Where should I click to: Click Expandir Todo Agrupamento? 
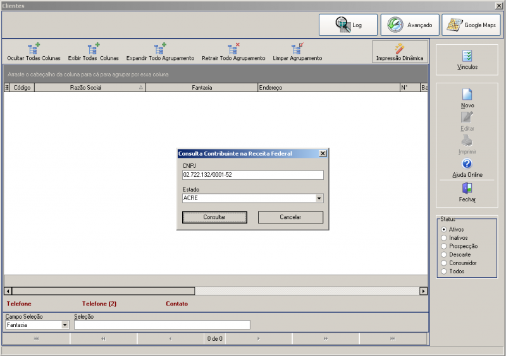[x=160, y=52]
